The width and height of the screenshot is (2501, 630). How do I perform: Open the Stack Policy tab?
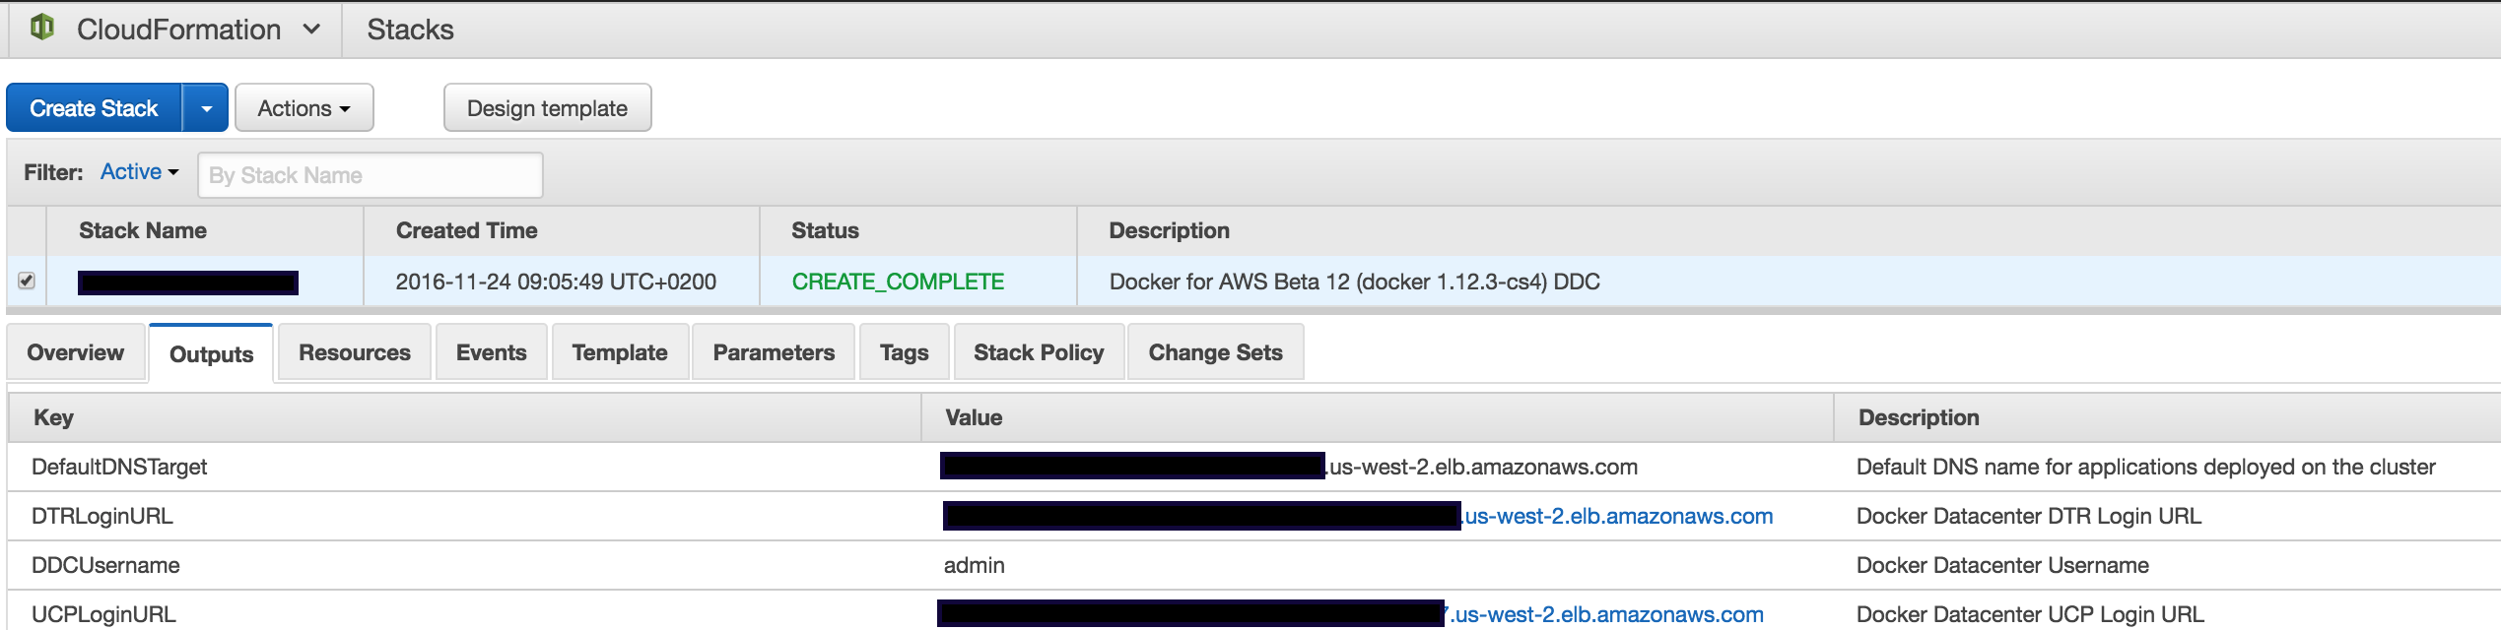coord(1039,352)
